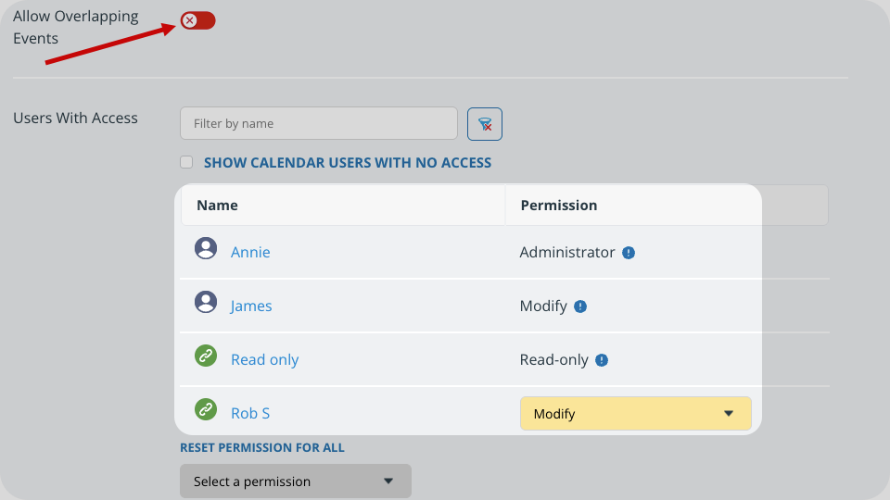Check Show Calendar Users With No Access
Viewport: 890px width, 500px height.
coord(186,163)
